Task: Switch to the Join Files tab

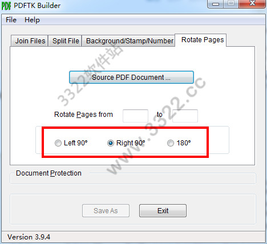Action: (30, 40)
